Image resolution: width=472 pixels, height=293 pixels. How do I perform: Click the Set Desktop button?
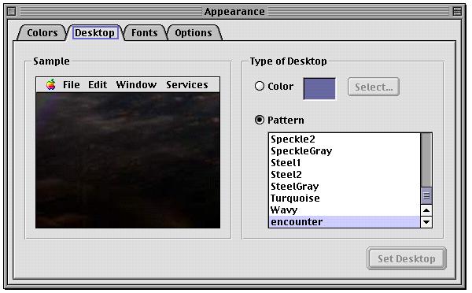[x=407, y=258]
